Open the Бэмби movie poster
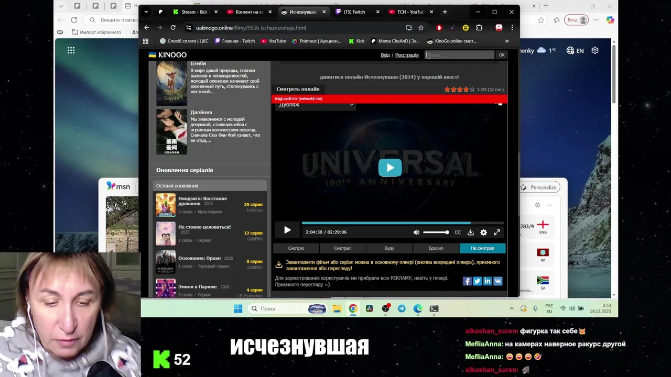The width and height of the screenshot is (671, 377). click(171, 83)
